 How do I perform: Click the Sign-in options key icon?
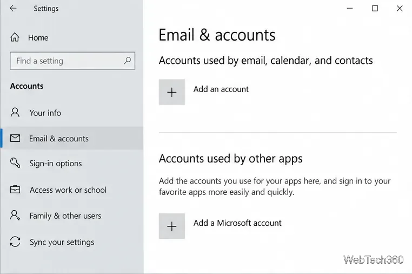tap(15, 163)
